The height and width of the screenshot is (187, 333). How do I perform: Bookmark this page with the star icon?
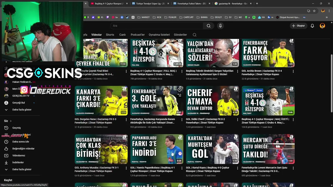[314, 11]
